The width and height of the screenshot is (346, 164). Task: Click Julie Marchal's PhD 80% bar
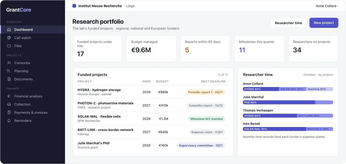coord(279,102)
